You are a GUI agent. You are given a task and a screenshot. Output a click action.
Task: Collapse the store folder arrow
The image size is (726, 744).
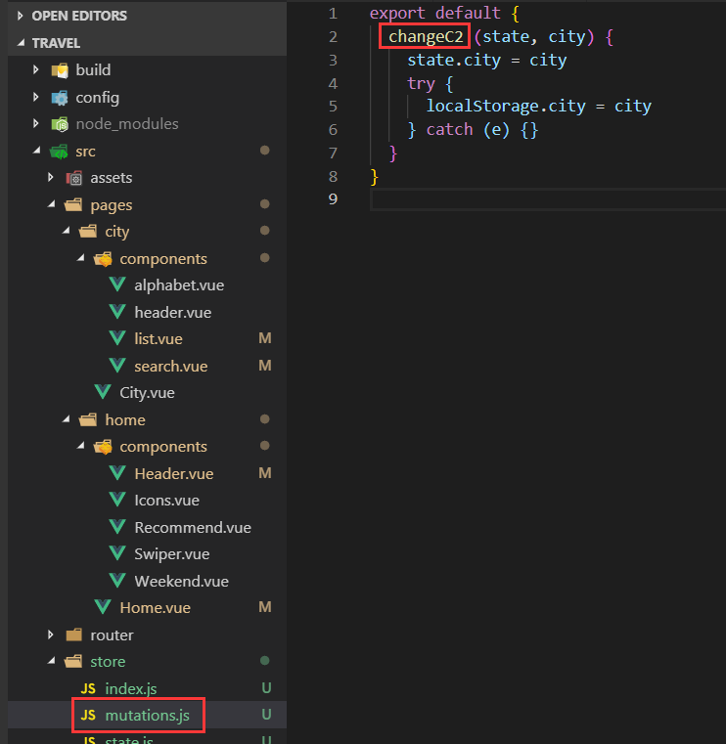pos(51,661)
